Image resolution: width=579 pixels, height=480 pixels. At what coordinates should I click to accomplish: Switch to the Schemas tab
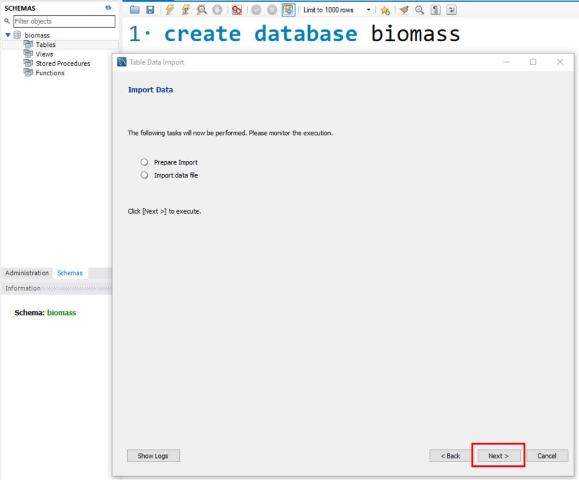pyautogui.click(x=70, y=273)
